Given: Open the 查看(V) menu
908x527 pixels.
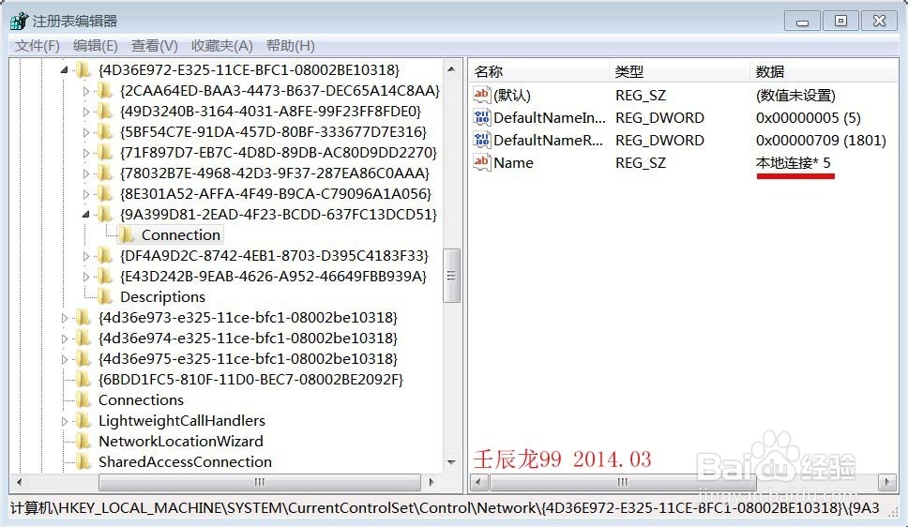Looking at the screenshot, I should [x=155, y=46].
